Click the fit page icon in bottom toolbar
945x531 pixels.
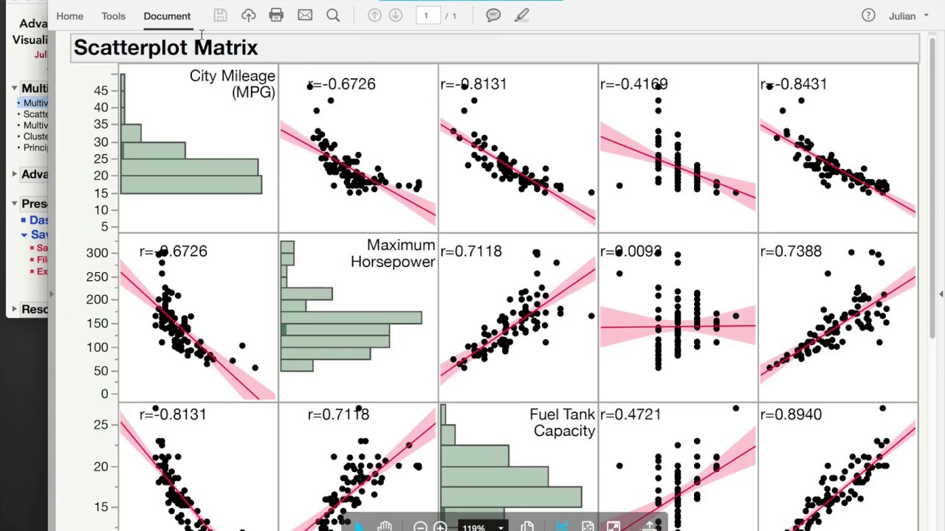pyautogui.click(x=588, y=527)
